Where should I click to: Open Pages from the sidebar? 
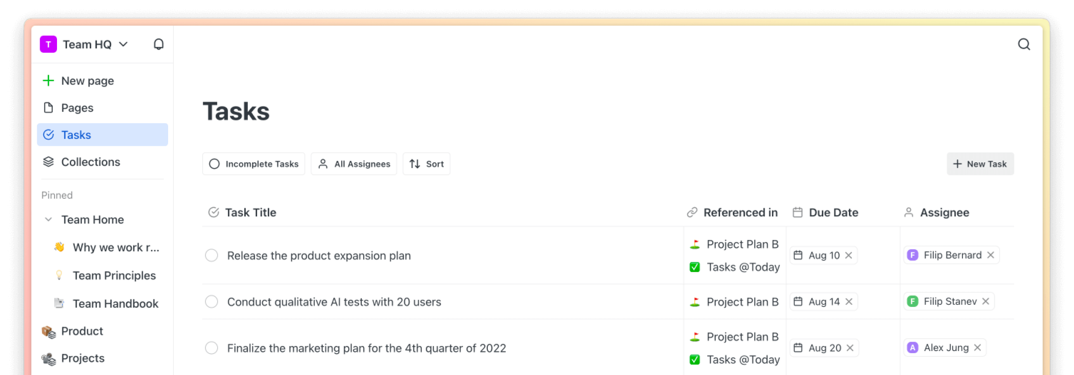77,107
